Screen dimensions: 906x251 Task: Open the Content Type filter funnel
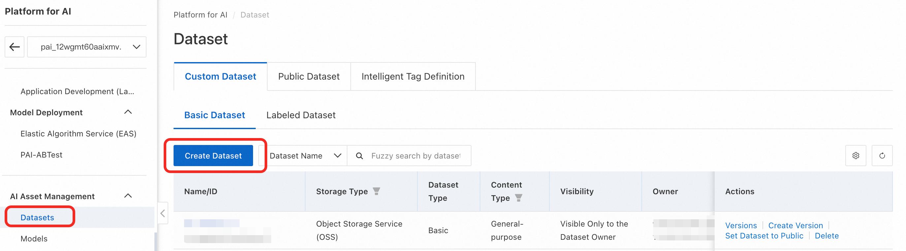click(x=519, y=198)
